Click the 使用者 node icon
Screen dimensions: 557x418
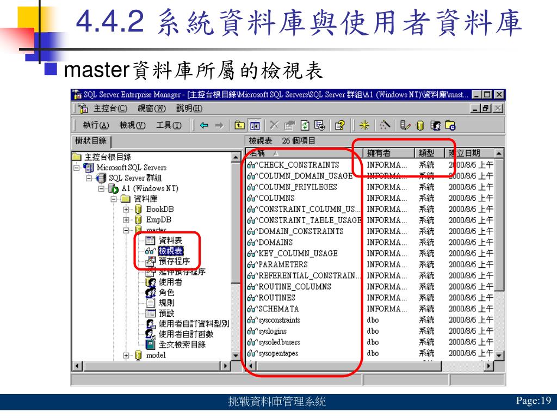pos(151,282)
